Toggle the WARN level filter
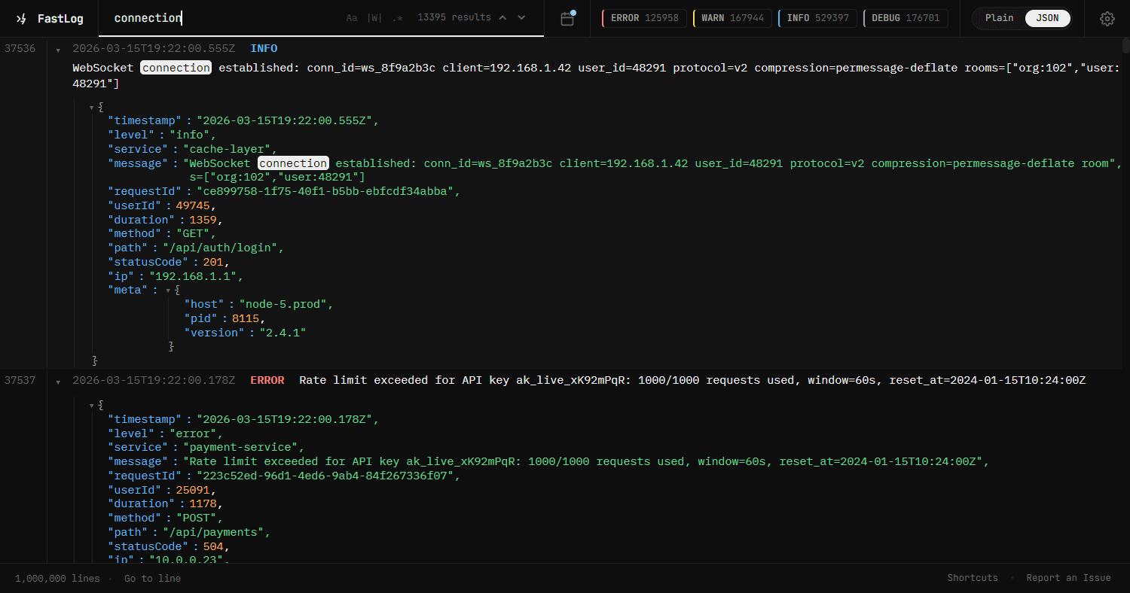Screen dimensions: 1130x593 click(732, 18)
